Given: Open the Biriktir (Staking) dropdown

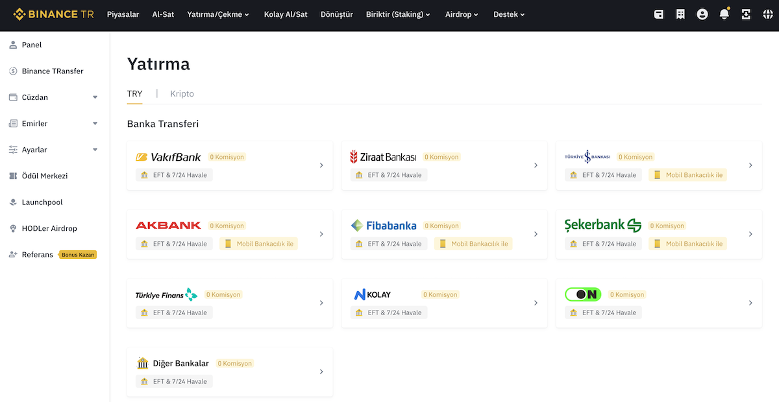Looking at the screenshot, I should tap(398, 14).
